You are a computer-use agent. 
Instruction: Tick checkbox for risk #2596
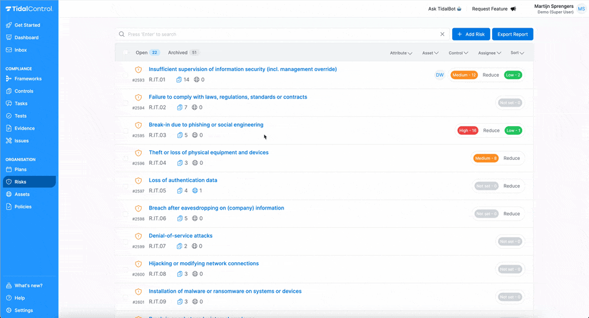pyautogui.click(x=125, y=158)
